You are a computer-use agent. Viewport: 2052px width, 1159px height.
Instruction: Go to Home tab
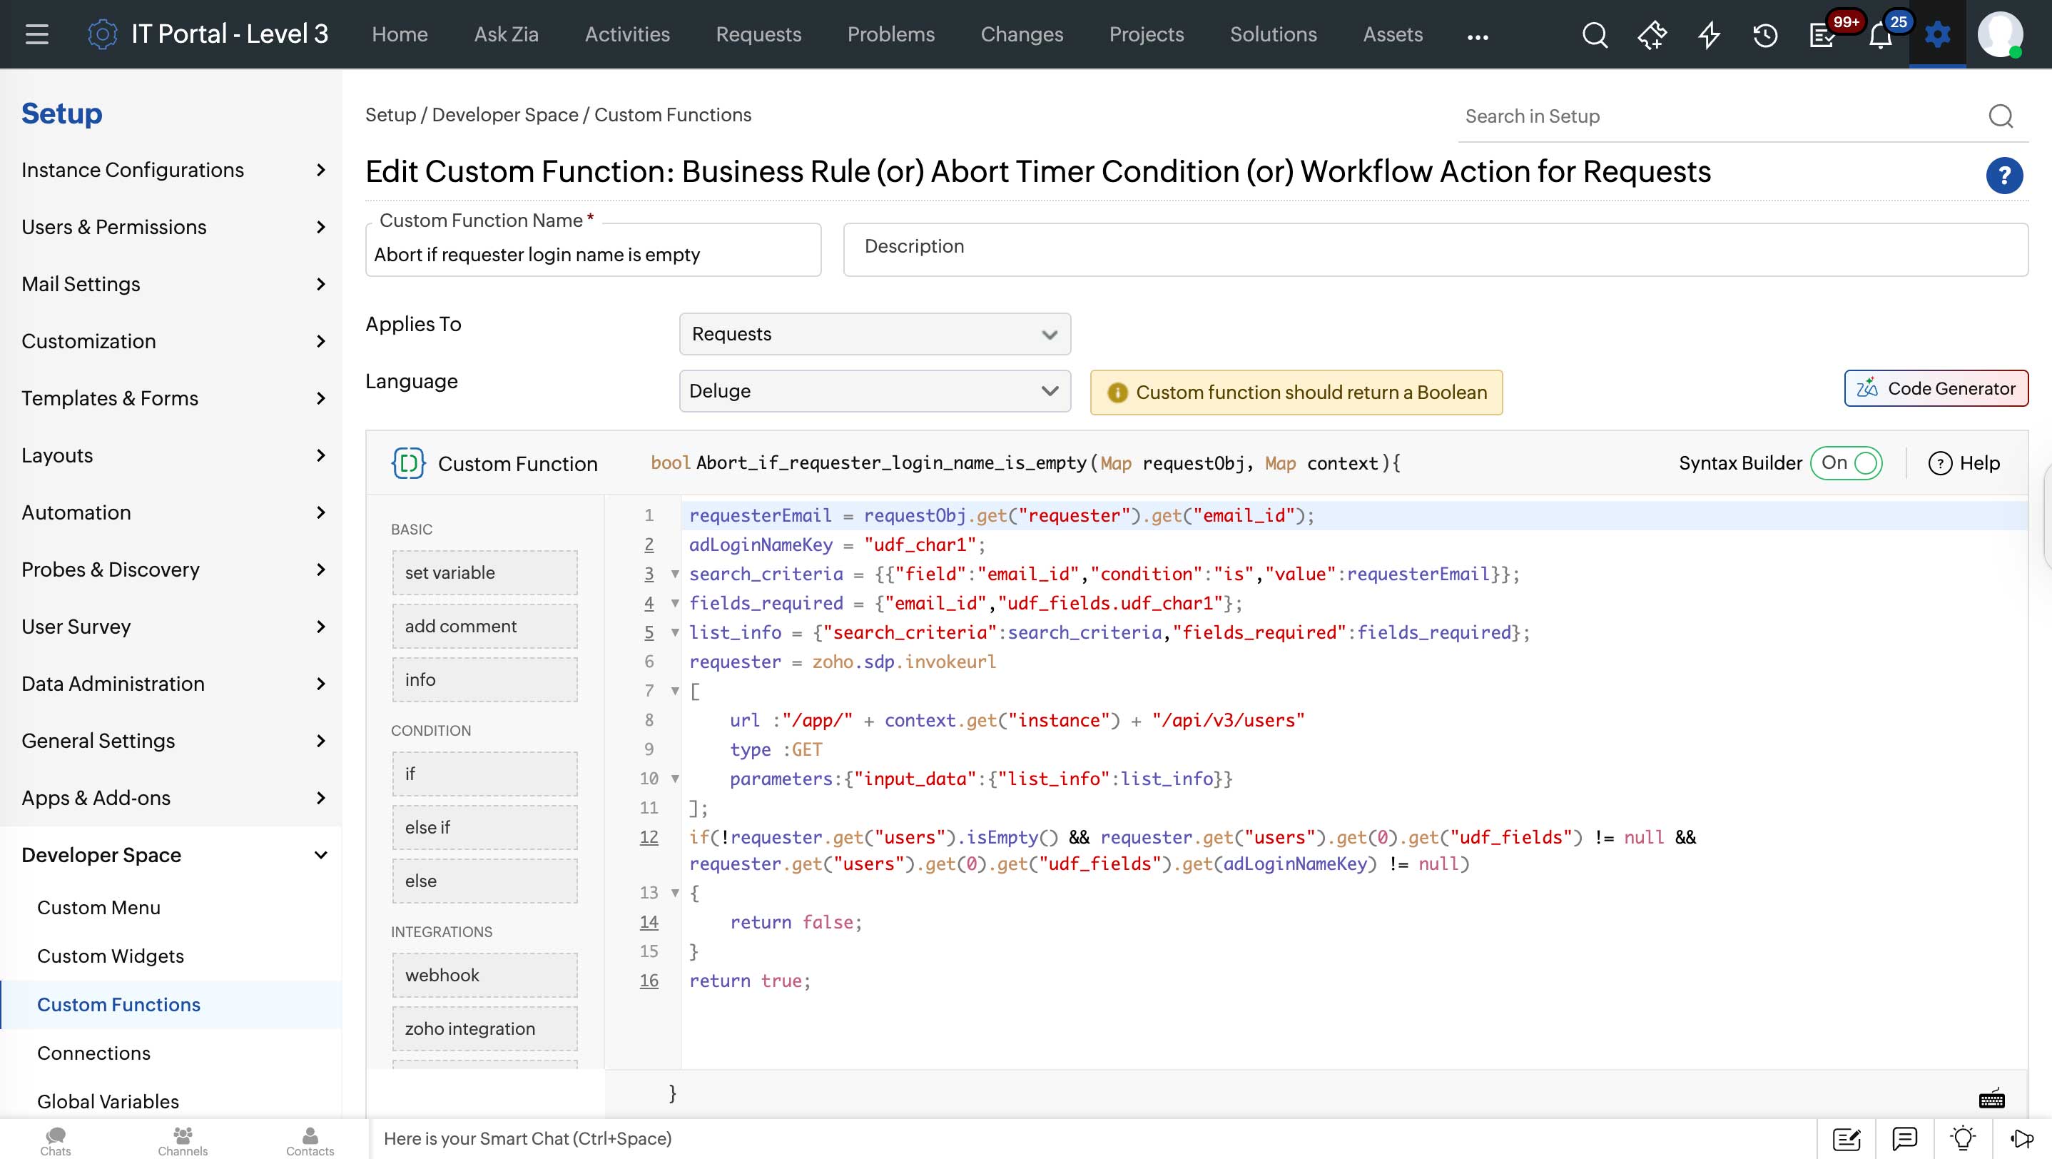tap(400, 34)
